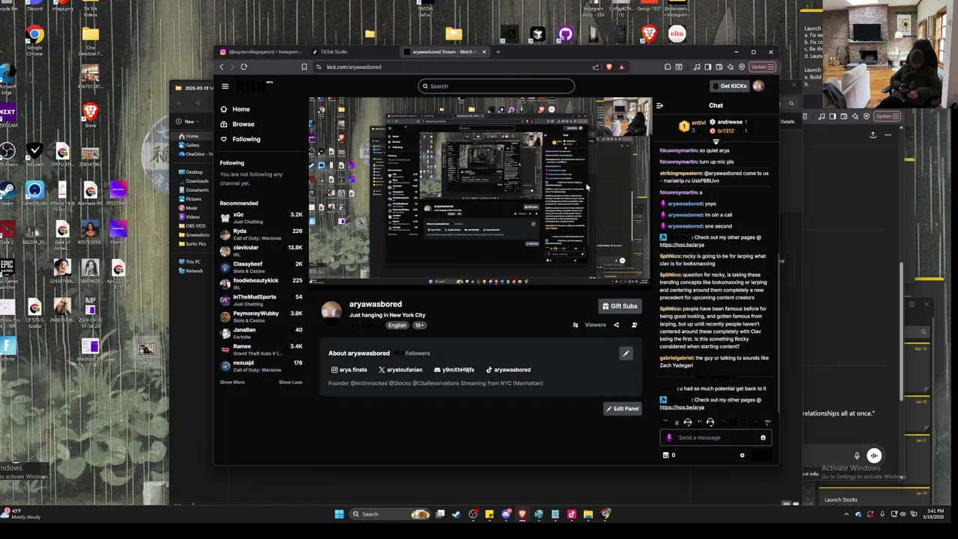This screenshot has height=539, width=958.
Task: Click the Brave Rewards triangle icon
Action: pos(621,67)
